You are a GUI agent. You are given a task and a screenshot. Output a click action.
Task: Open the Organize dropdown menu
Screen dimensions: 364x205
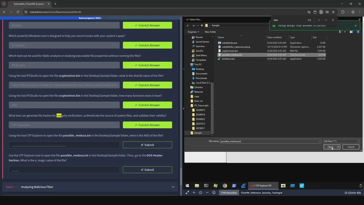tap(193, 32)
